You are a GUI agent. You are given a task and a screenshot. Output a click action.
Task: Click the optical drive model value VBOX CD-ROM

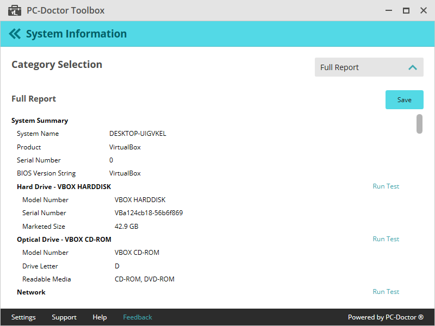click(137, 253)
